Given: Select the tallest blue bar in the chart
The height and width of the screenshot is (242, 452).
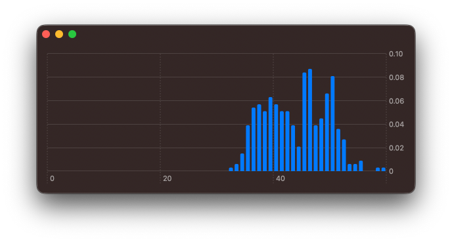Looking at the screenshot, I should click(310, 120).
